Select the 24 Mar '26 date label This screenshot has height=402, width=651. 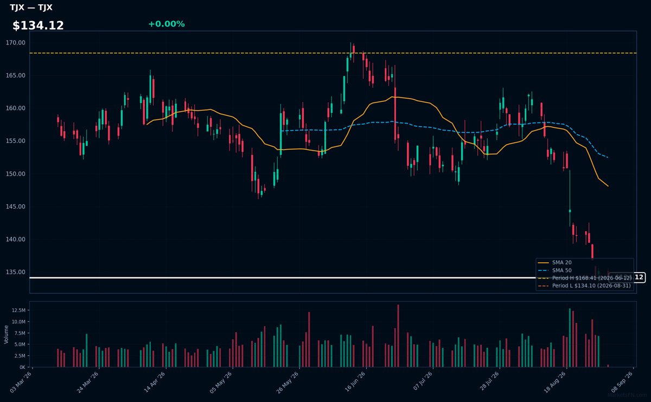(x=88, y=382)
